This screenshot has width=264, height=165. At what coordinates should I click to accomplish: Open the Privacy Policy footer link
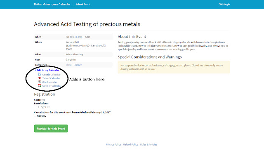113,144
